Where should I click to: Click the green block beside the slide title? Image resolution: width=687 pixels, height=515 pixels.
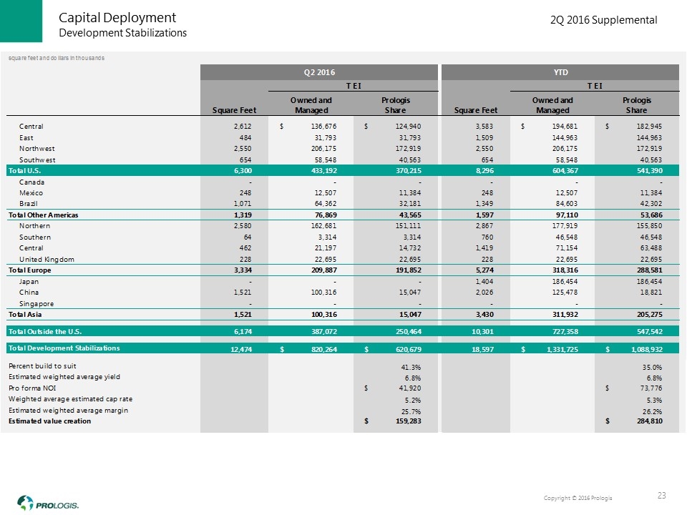tap(25, 23)
